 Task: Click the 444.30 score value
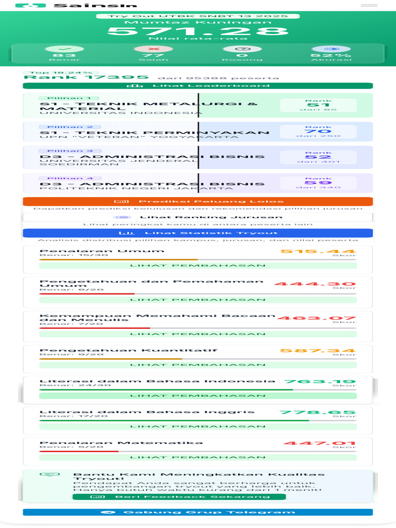tap(316, 284)
